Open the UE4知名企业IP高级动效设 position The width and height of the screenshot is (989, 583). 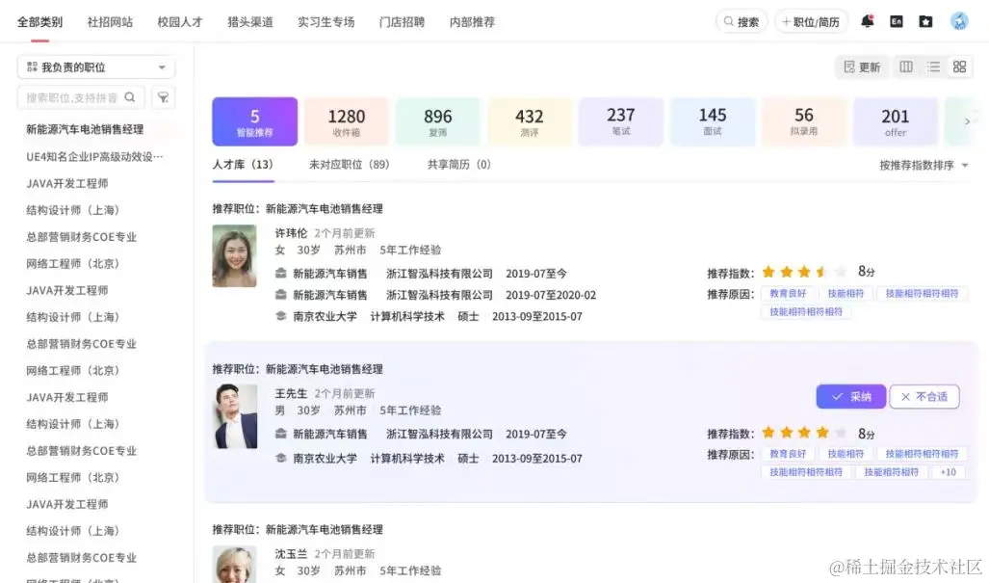tap(94, 156)
